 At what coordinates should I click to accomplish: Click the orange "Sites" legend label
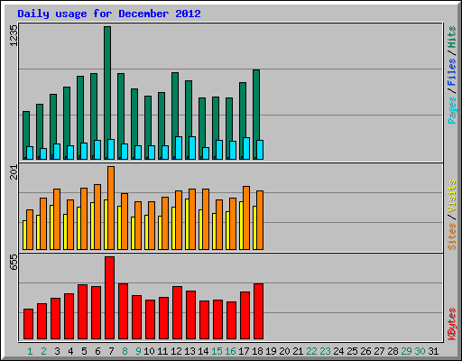click(x=452, y=236)
